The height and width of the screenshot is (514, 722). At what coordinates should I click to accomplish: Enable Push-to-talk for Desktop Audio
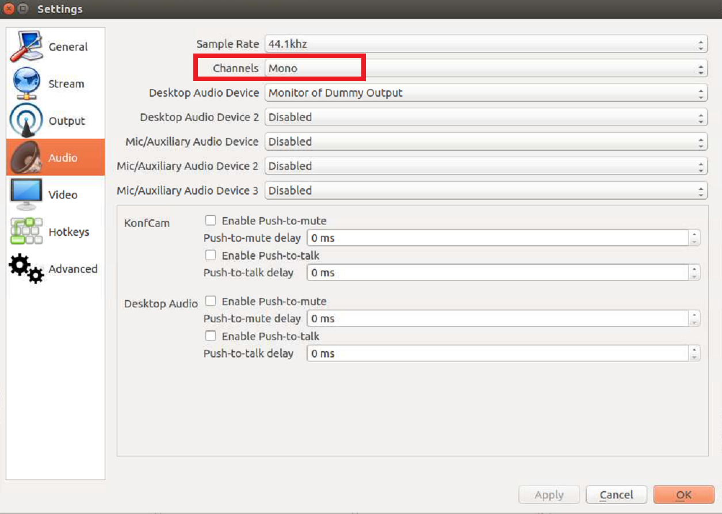pos(211,336)
